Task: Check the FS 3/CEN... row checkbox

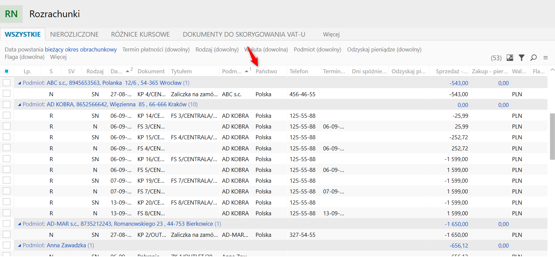Action: point(6,126)
